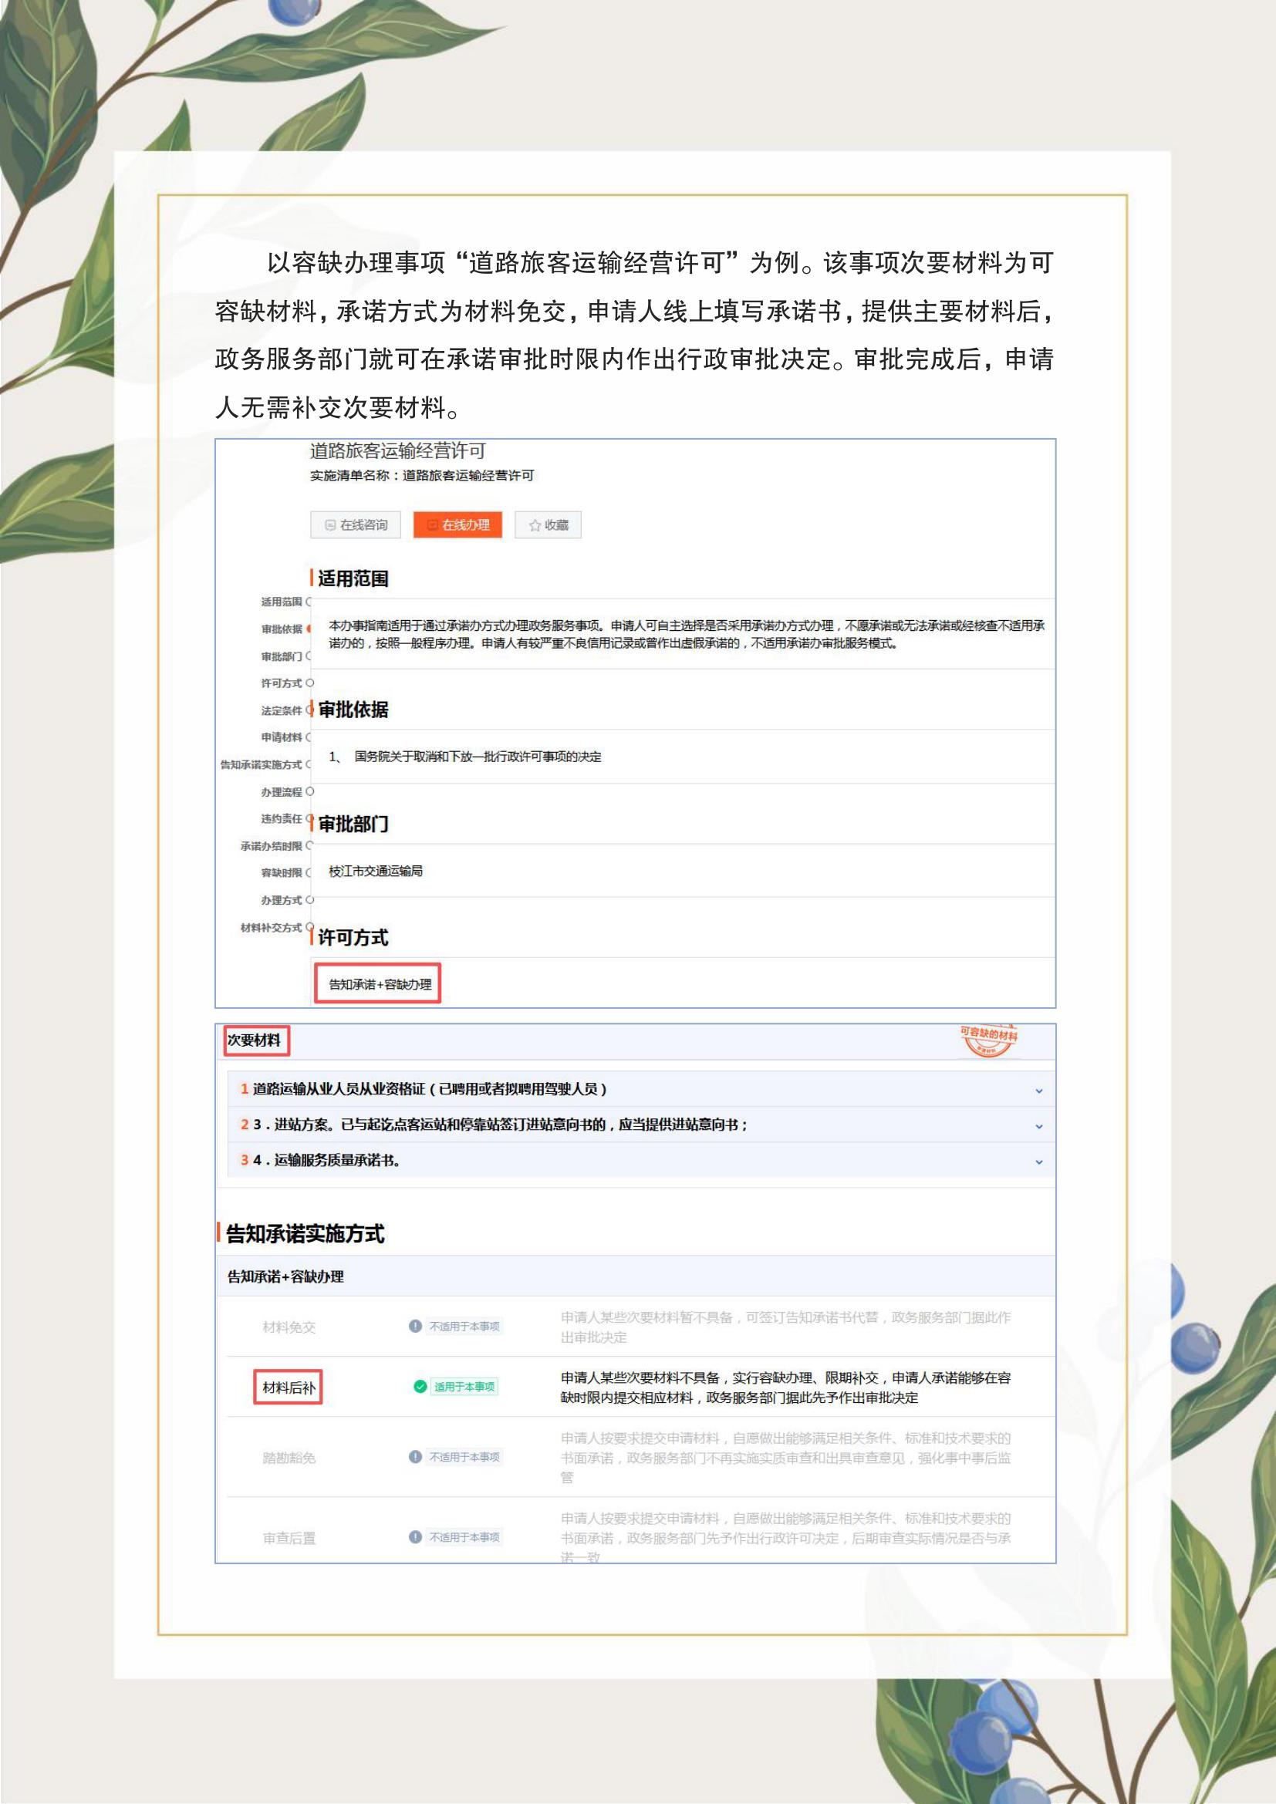Click the 在线咨询 chat icon button
This screenshot has width=1276, height=1804.
pos(331,525)
